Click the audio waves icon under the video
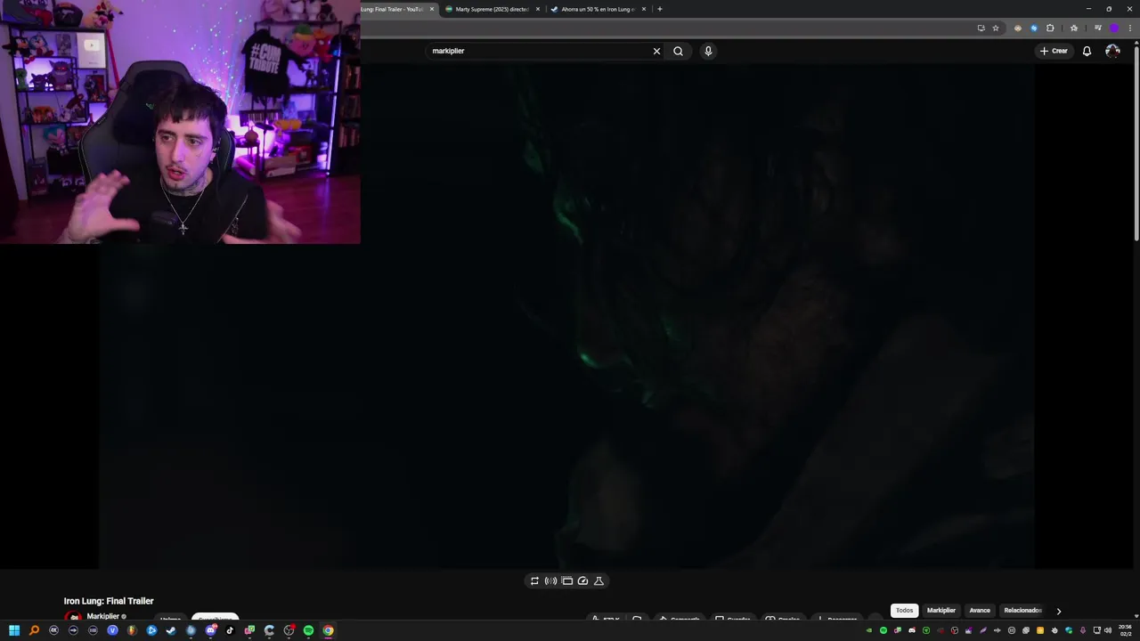 550,580
